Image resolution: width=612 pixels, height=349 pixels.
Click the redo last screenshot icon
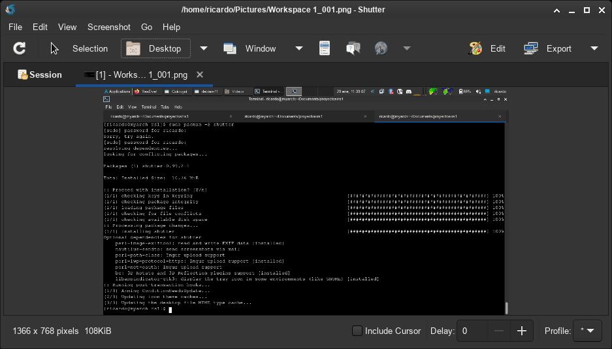click(19, 48)
